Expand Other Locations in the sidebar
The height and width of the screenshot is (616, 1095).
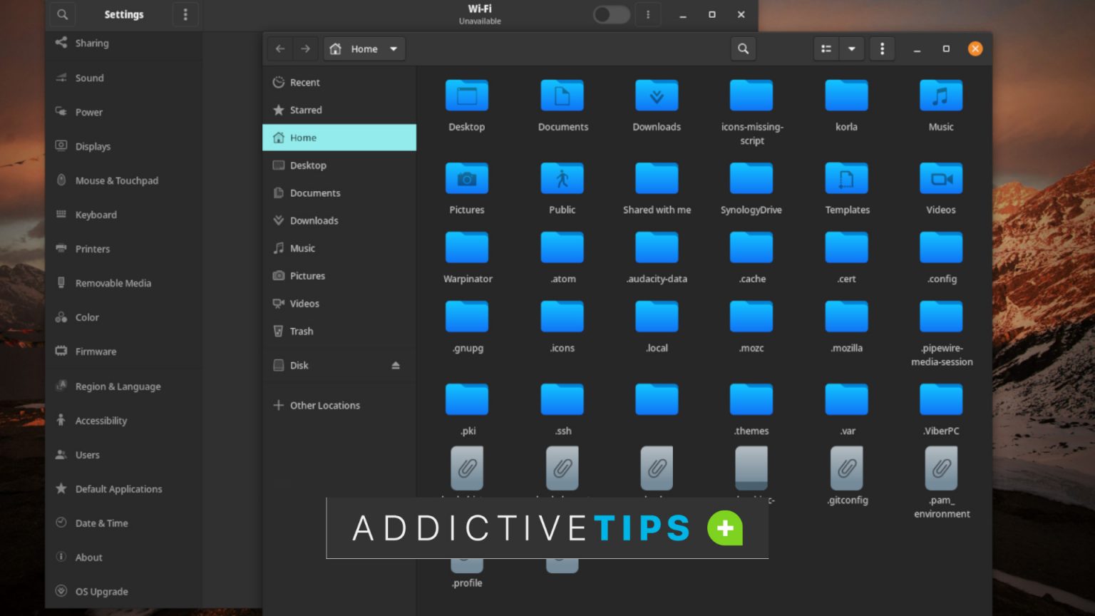tap(324, 405)
